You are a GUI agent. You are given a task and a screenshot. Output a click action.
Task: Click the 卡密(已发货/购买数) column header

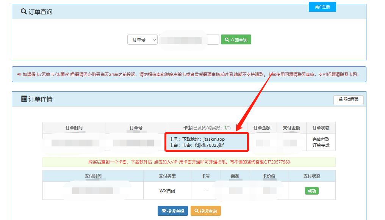click(x=207, y=128)
